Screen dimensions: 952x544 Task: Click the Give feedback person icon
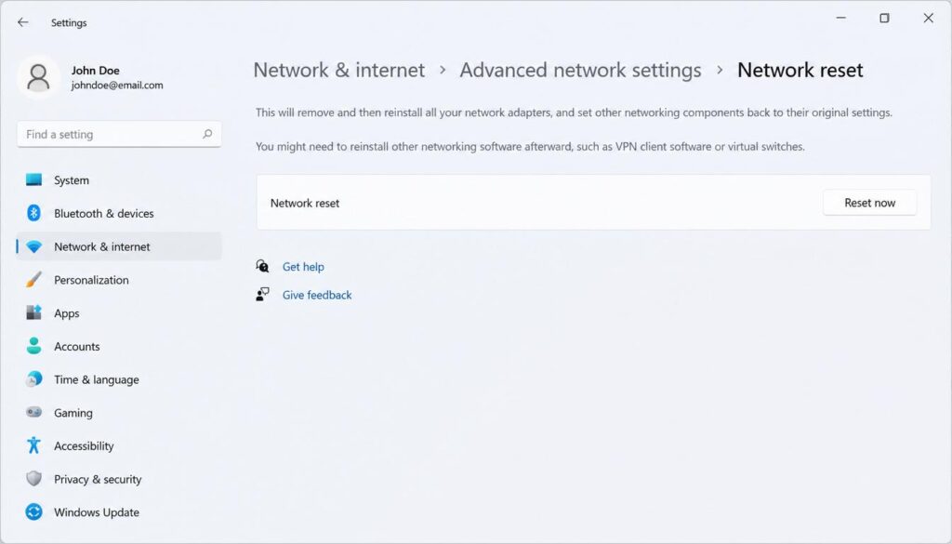pos(262,295)
